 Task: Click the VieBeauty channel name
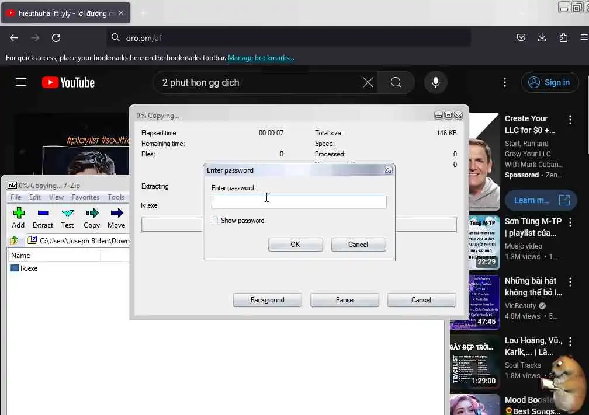coord(520,305)
